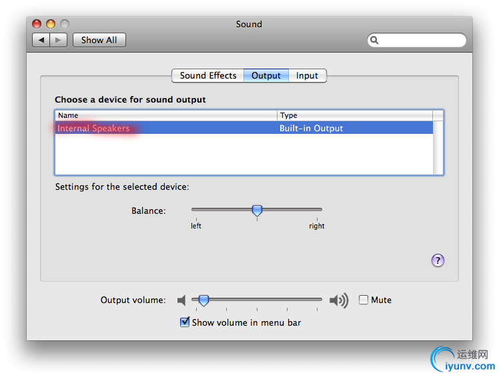Screen dimensions: 499x377
Task: Go back with the left arrow button
Action: tap(41, 40)
